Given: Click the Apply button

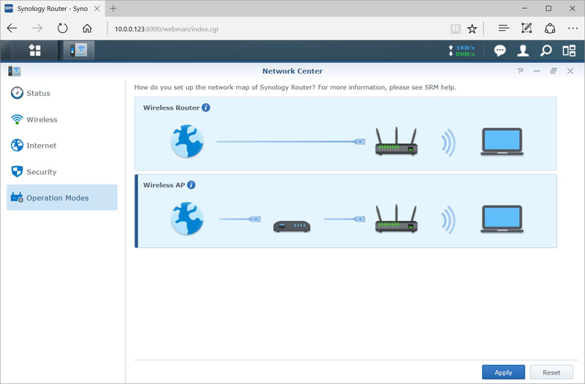Looking at the screenshot, I should (x=503, y=372).
